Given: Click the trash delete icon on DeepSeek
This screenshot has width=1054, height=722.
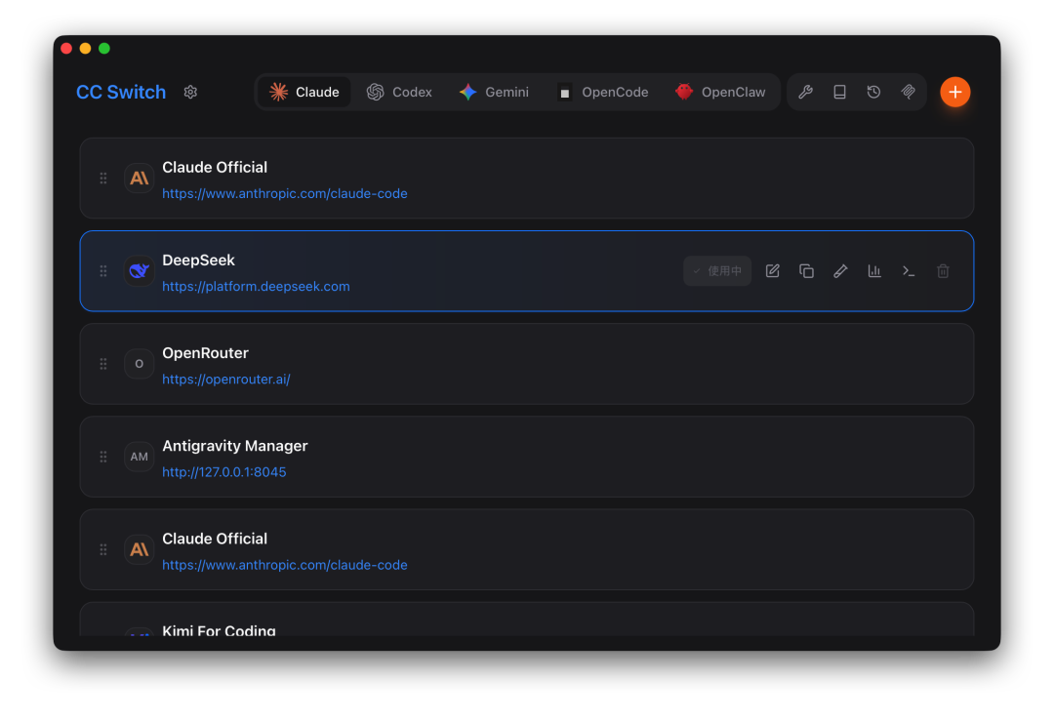Looking at the screenshot, I should [x=943, y=271].
